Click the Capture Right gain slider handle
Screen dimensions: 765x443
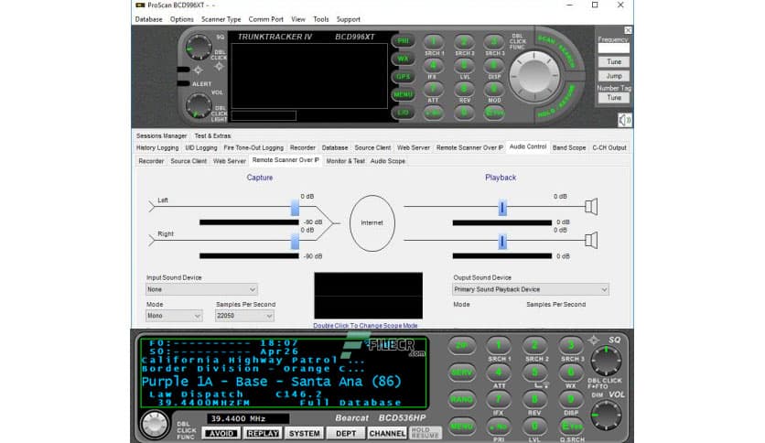pos(295,241)
